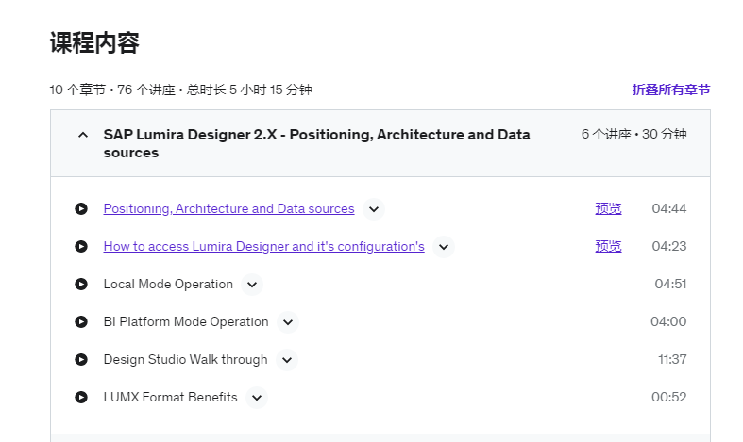Image resolution: width=743 pixels, height=442 pixels.
Task: Expand details for LUMX Format Benefits
Action: 257,398
